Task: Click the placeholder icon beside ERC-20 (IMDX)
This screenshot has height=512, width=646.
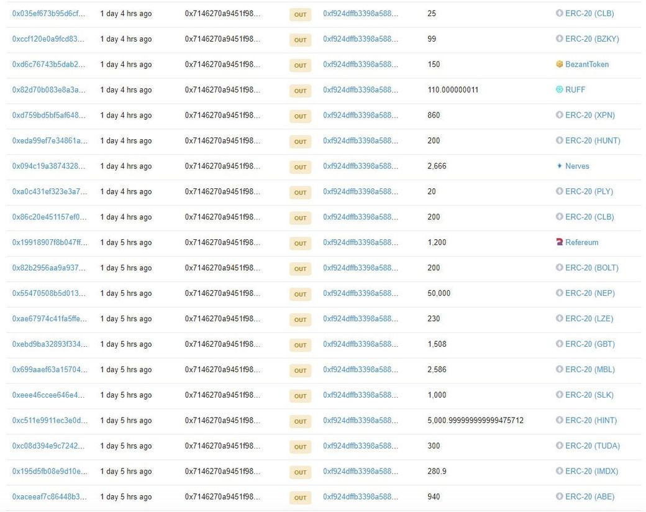Action: pyautogui.click(x=559, y=471)
